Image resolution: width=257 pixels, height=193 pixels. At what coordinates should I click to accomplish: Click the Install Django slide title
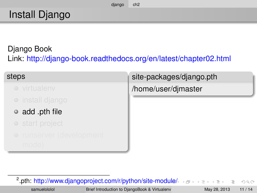pyautogui.click(x=39, y=14)
